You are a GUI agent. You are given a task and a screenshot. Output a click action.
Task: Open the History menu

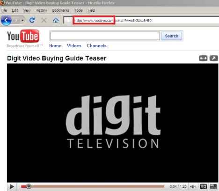point(41,10)
